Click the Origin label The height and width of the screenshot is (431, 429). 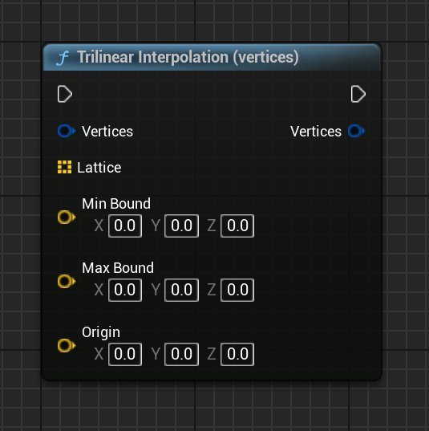click(101, 332)
